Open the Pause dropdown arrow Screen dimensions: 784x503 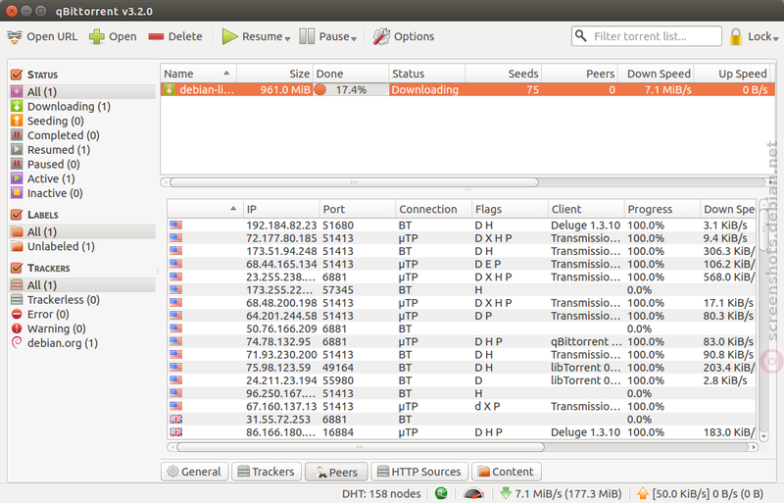[x=354, y=38]
